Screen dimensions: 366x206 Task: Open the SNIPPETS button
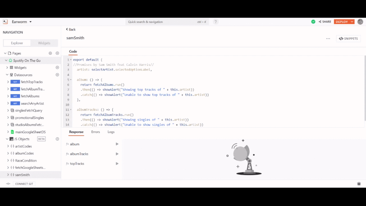348,39
